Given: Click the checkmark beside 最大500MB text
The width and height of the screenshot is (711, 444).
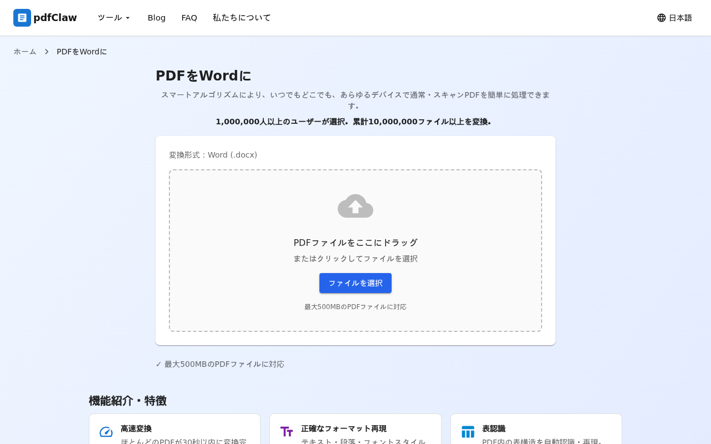Looking at the screenshot, I should point(159,364).
